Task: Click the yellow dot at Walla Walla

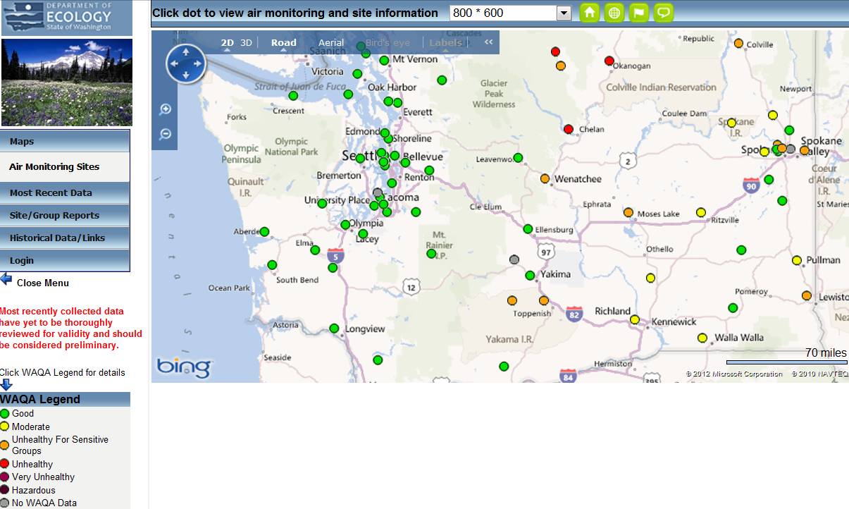Action: (x=702, y=338)
